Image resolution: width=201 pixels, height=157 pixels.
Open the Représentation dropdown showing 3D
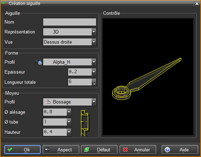[x=94, y=32]
